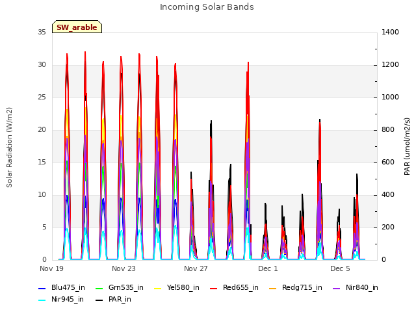Click the purple Nir840_in legend swatch

click(x=337, y=289)
